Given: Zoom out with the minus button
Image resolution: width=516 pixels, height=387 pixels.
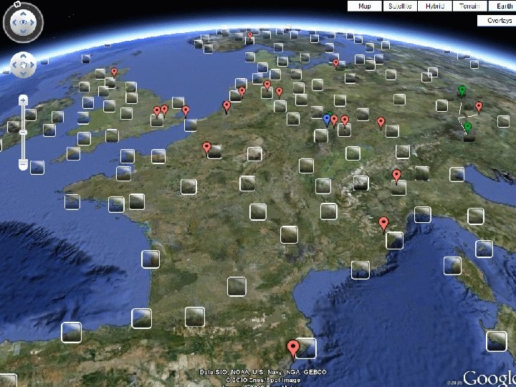Looking at the screenshot, I should point(23,163).
